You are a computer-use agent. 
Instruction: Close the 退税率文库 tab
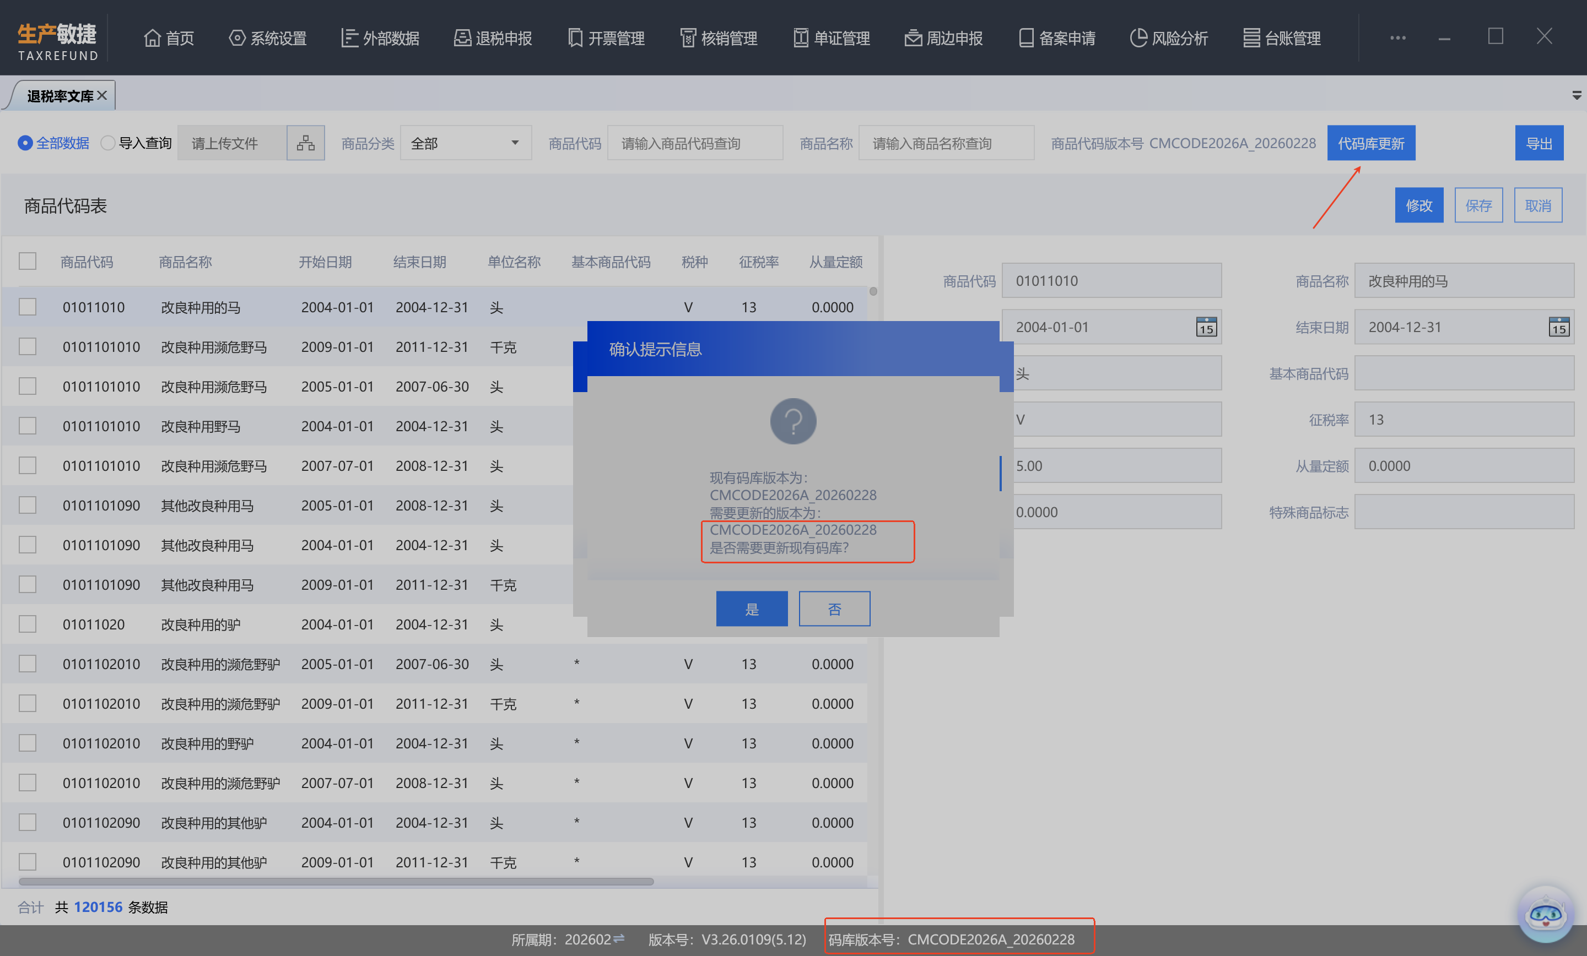[102, 95]
